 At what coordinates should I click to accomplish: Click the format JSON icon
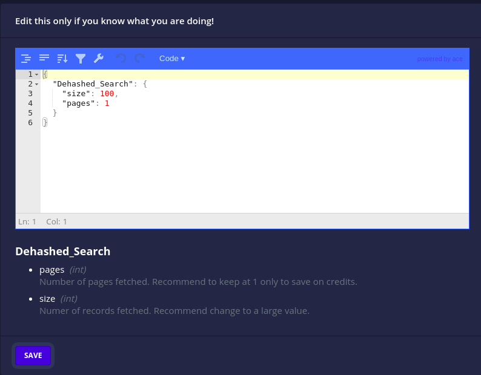click(26, 58)
